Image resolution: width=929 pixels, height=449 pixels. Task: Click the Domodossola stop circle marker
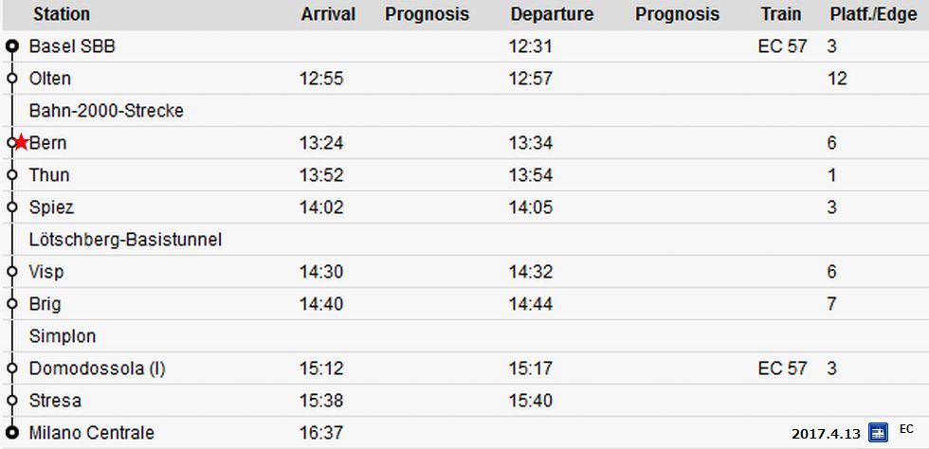11,368
